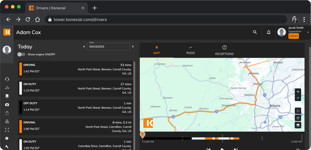This screenshot has width=311, height=150.
Task: Click the Douglasville label on the map
Action: click(x=229, y=105)
